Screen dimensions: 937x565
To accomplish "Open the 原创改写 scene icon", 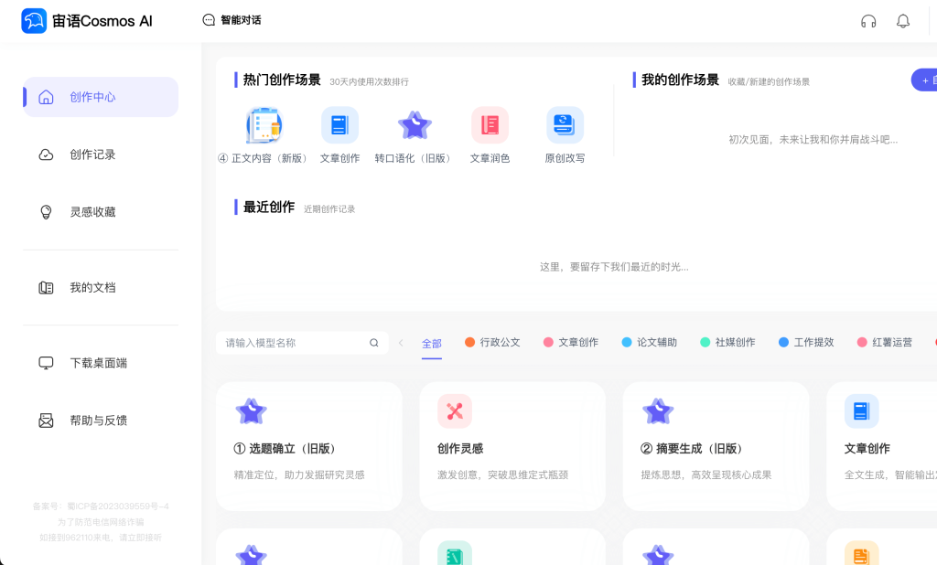I will click(x=565, y=125).
